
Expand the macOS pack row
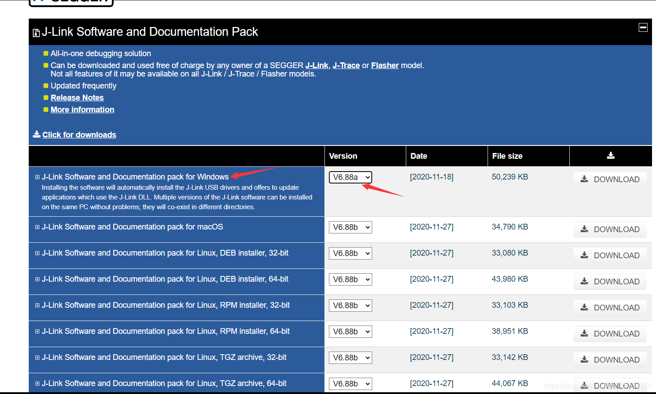37,227
